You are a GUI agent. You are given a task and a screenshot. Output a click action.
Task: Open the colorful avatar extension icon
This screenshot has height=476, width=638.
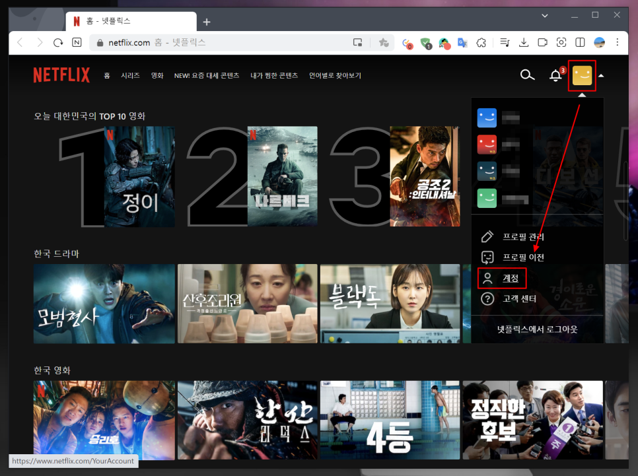pyautogui.click(x=444, y=43)
